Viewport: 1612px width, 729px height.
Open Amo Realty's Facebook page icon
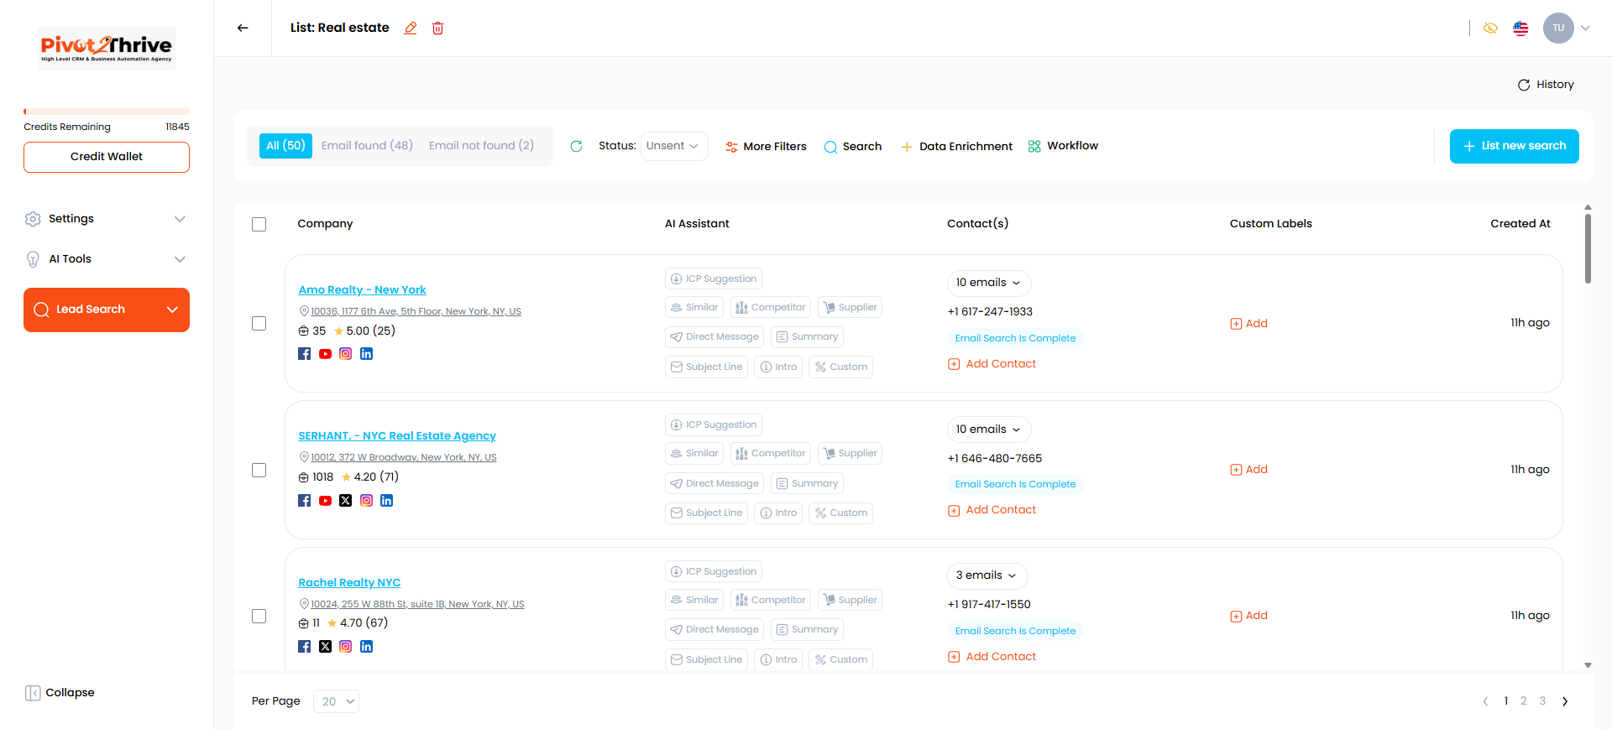[305, 354]
